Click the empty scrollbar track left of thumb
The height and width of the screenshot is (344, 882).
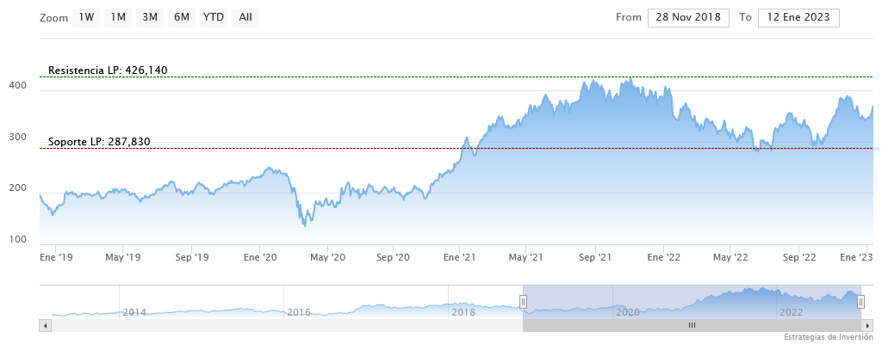coord(284,326)
